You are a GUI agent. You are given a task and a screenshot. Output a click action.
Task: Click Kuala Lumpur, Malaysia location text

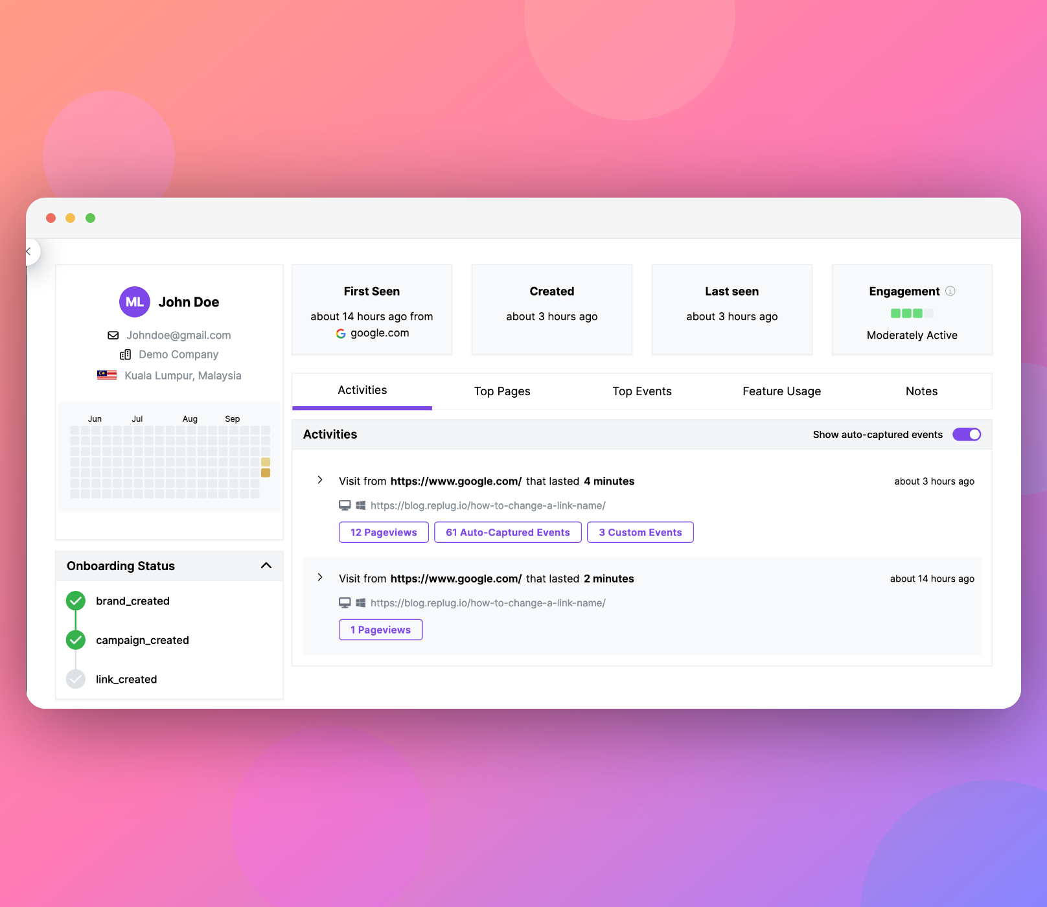pos(183,376)
